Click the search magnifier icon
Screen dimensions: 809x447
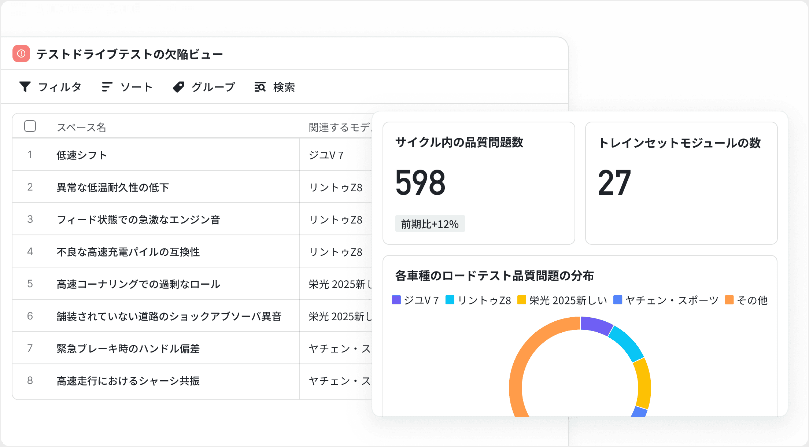259,87
